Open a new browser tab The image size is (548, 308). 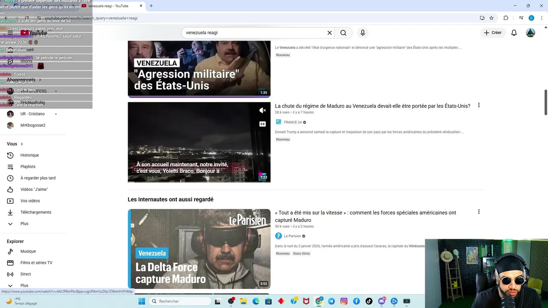pyautogui.click(x=151, y=6)
